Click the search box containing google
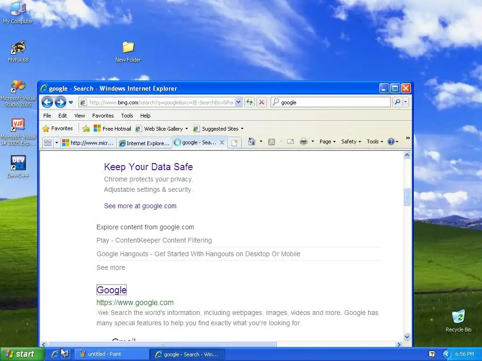 (x=331, y=102)
